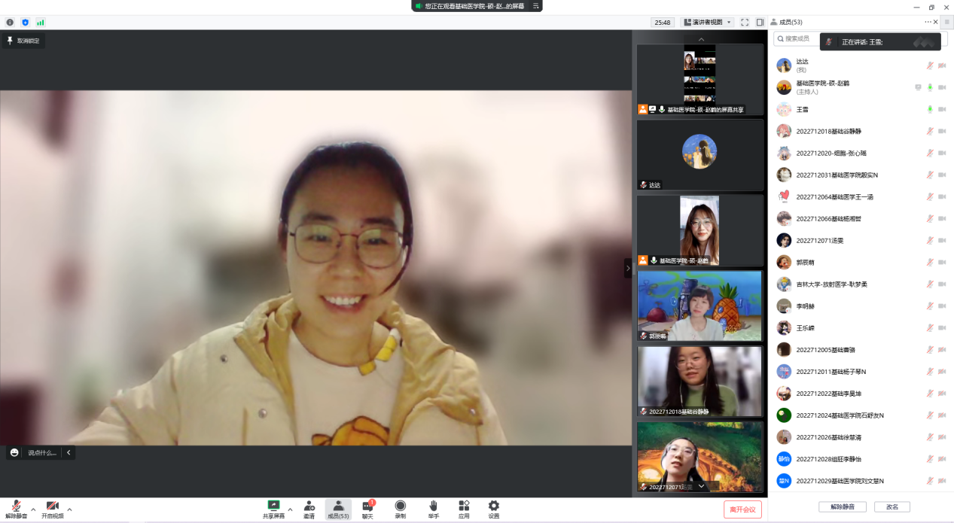Viewport: 954px width, 523px height.
Task: Open meeting settings gear
Action: [x=494, y=509]
